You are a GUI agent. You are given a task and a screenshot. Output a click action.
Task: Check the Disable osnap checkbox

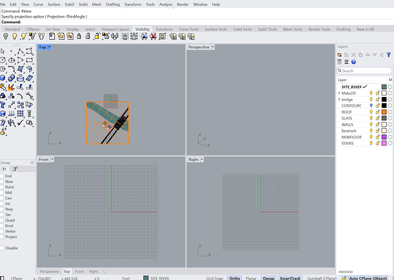pos(2,248)
